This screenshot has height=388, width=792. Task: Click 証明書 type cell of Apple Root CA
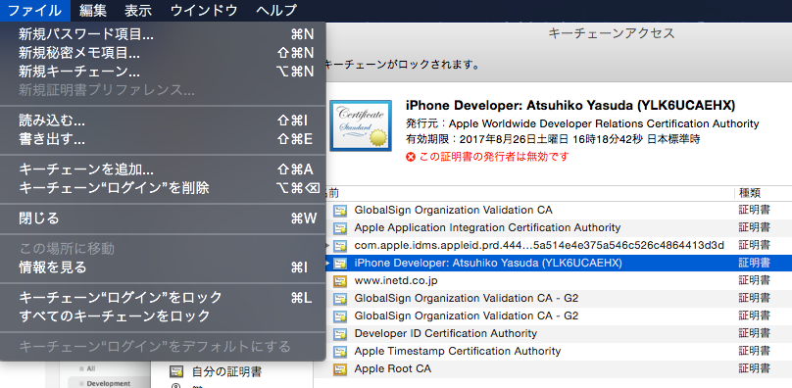[754, 368]
